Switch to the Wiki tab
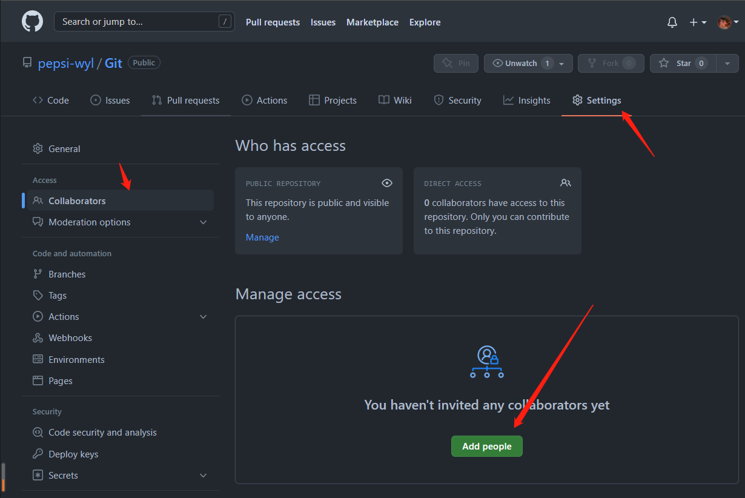 coord(395,100)
